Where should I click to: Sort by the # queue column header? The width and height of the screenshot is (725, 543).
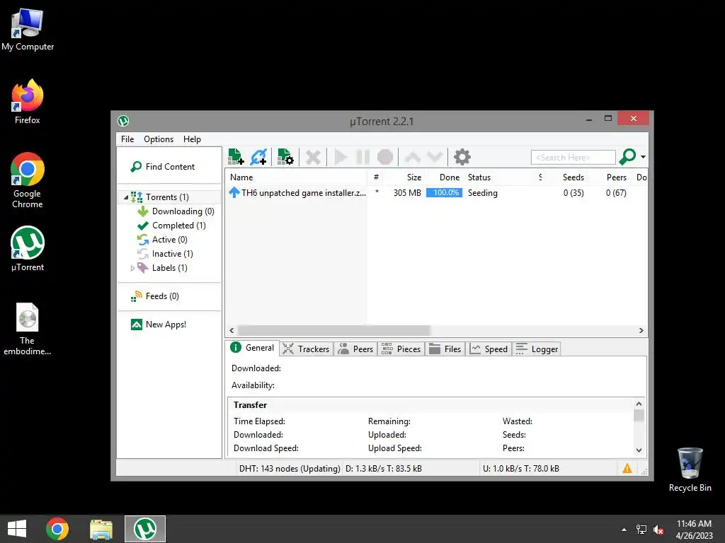(376, 177)
